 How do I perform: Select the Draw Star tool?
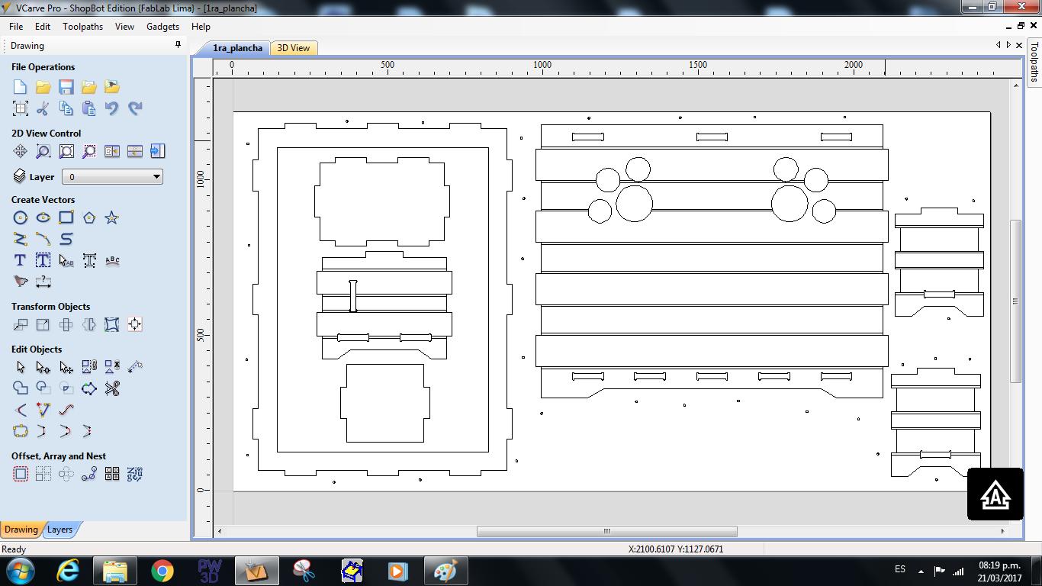click(112, 218)
